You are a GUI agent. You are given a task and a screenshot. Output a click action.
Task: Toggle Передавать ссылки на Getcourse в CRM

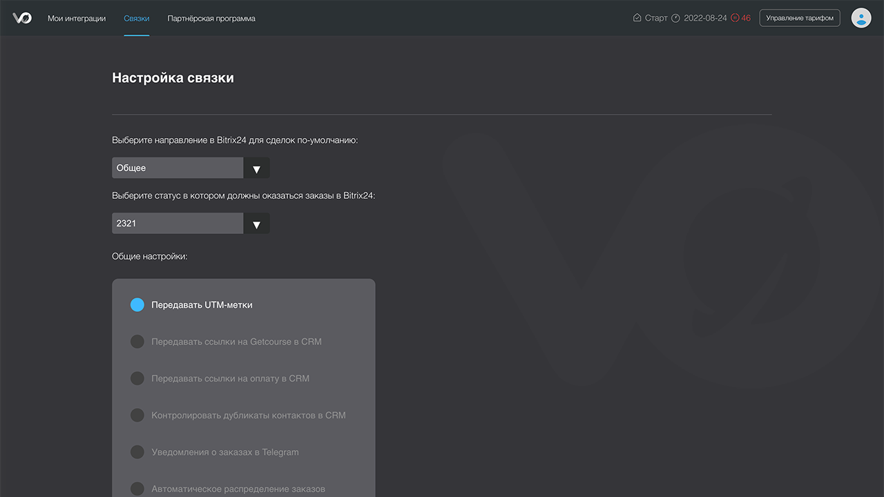point(137,342)
